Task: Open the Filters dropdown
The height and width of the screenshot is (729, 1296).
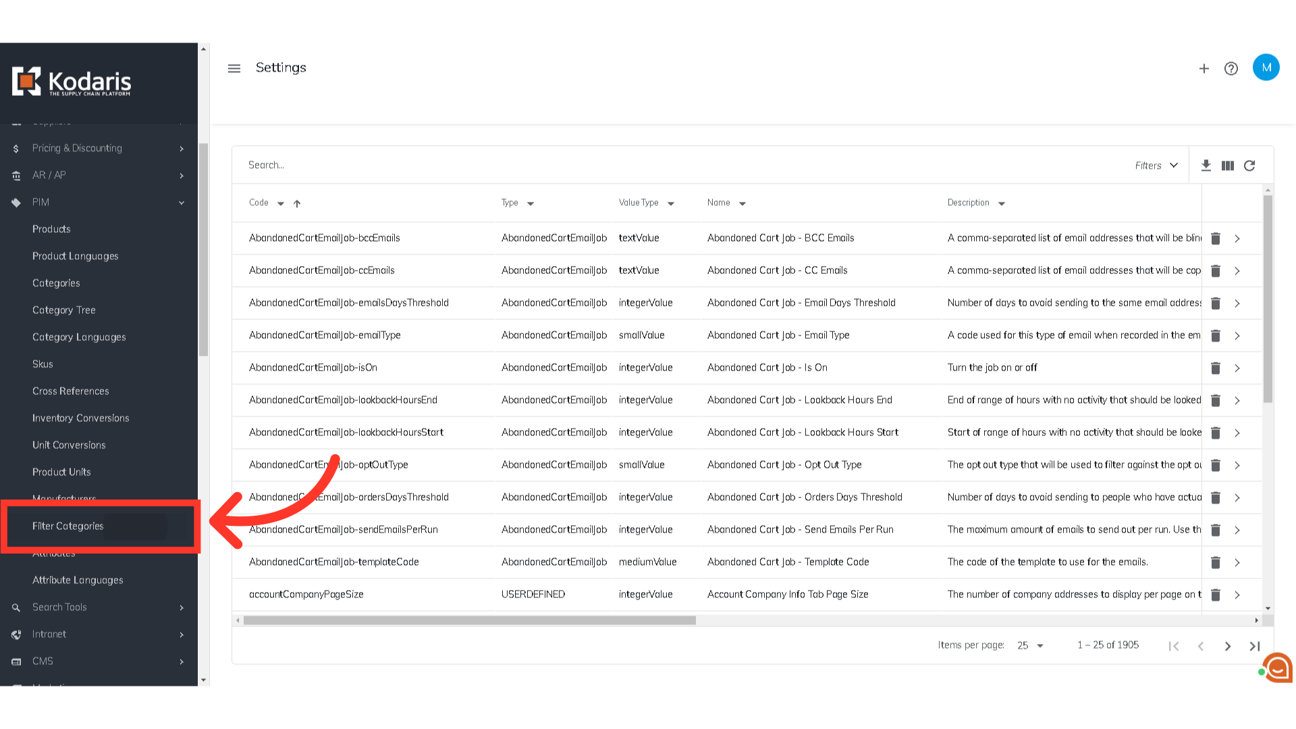Action: 1156,165
